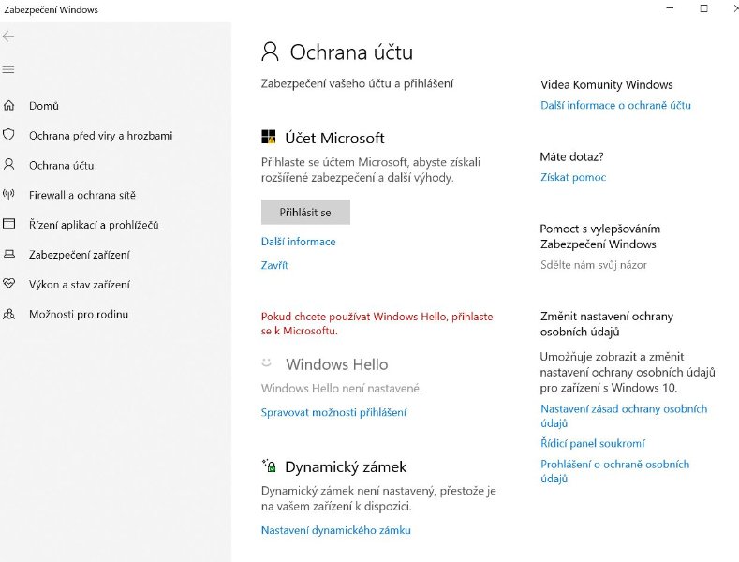Click the Domů home icon
Image resolution: width=739 pixels, height=562 pixels.
tap(9, 105)
